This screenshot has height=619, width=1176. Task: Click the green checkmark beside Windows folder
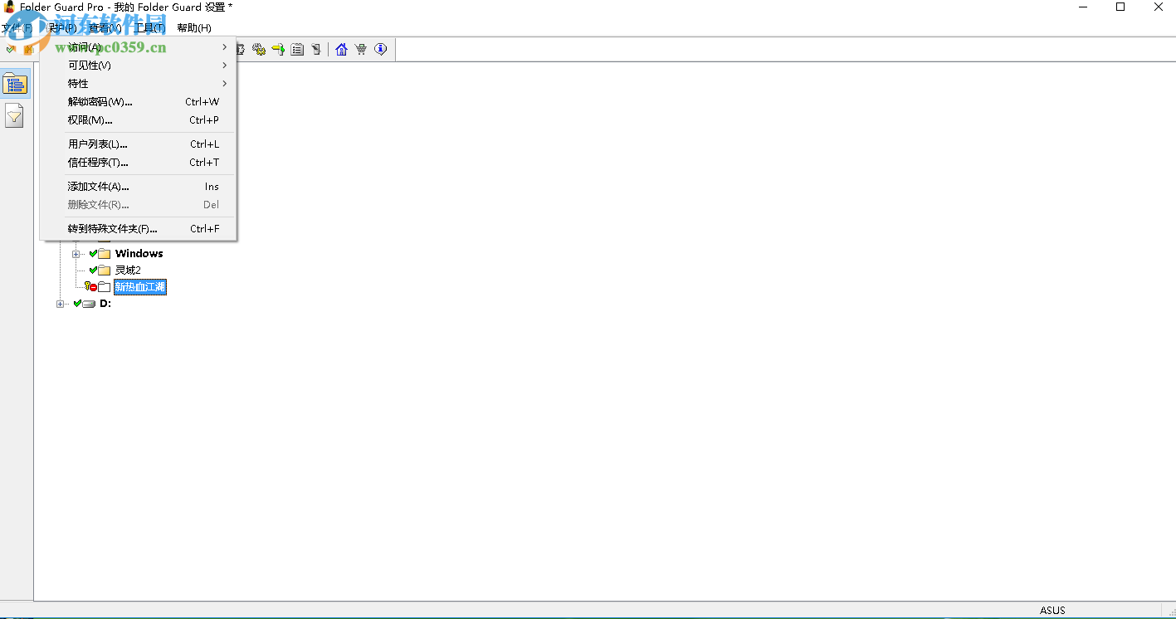click(93, 254)
